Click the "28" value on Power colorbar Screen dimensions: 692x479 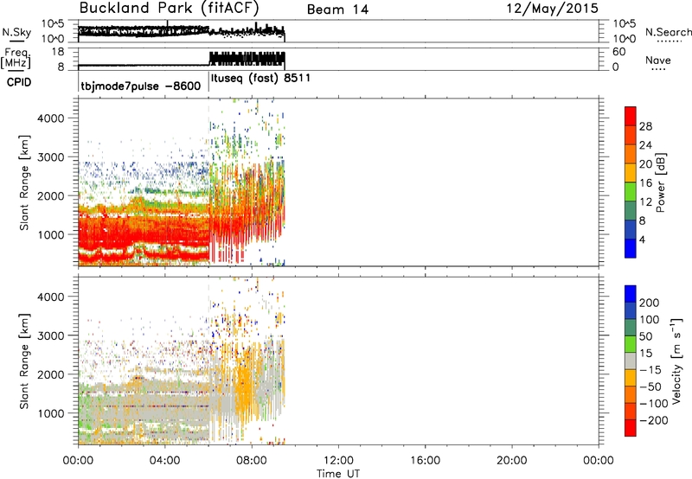point(645,126)
